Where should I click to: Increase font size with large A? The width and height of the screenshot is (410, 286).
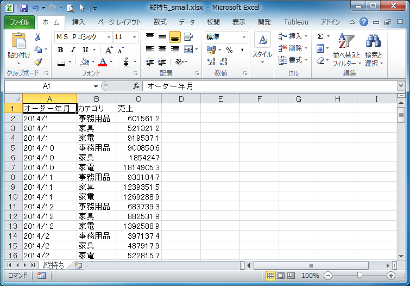pyautogui.click(x=109, y=50)
